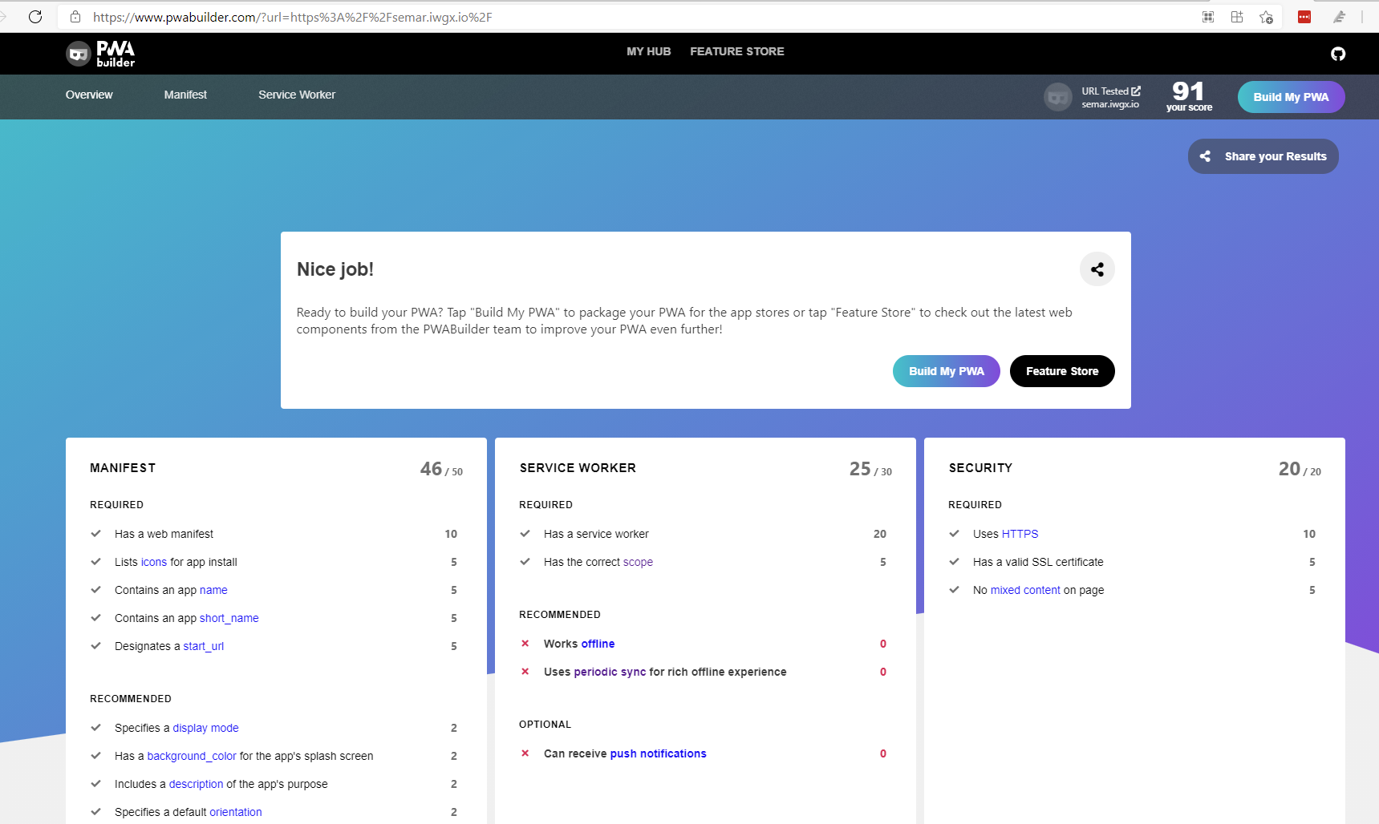
Task: Click the PWA Builder logo
Action: pyautogui.click(x=100, y=53)
